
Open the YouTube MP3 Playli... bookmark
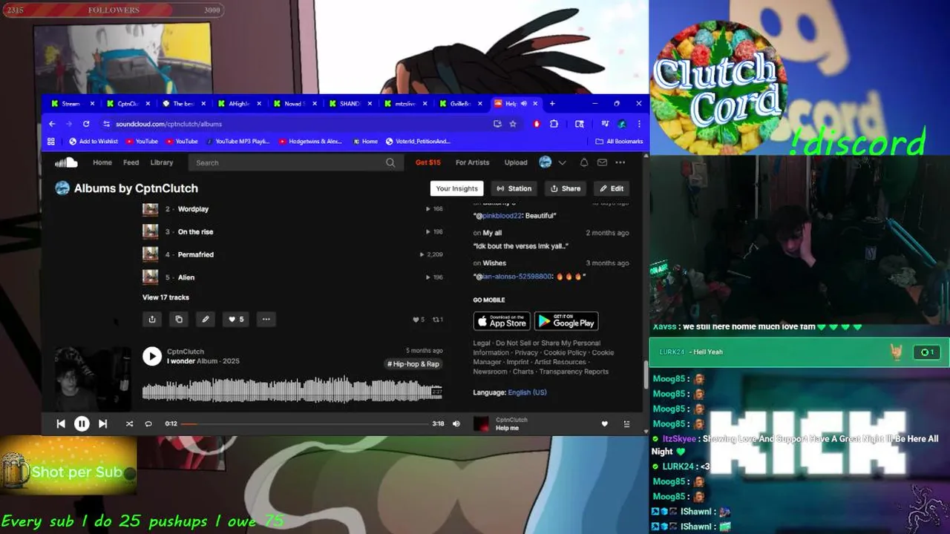(x=238, y=141)
